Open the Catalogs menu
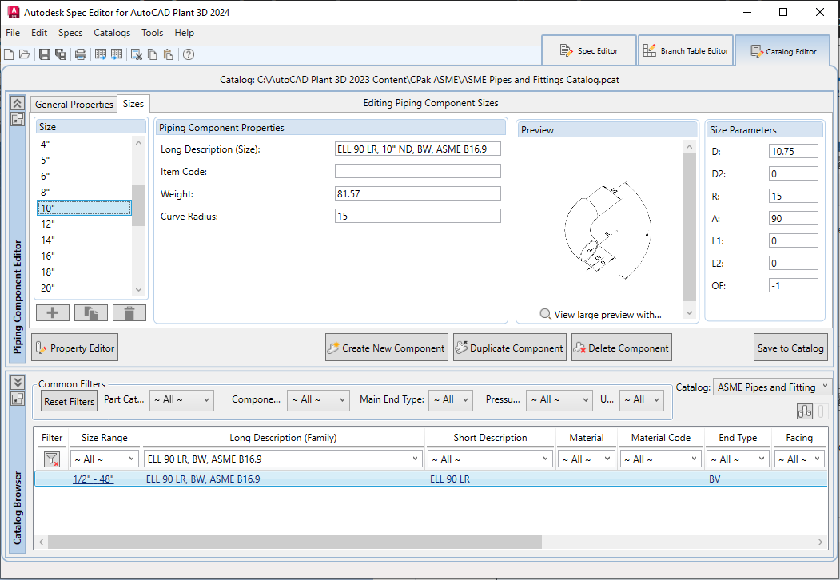The image size is (840, 580). [111, 33]
